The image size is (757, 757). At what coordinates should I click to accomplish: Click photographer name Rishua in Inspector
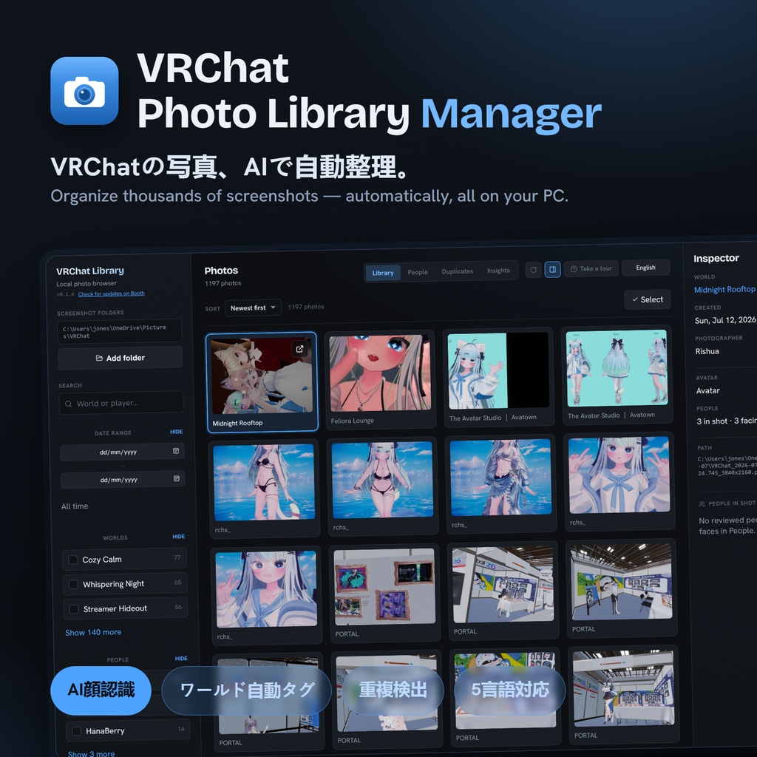tap(707, 351)
